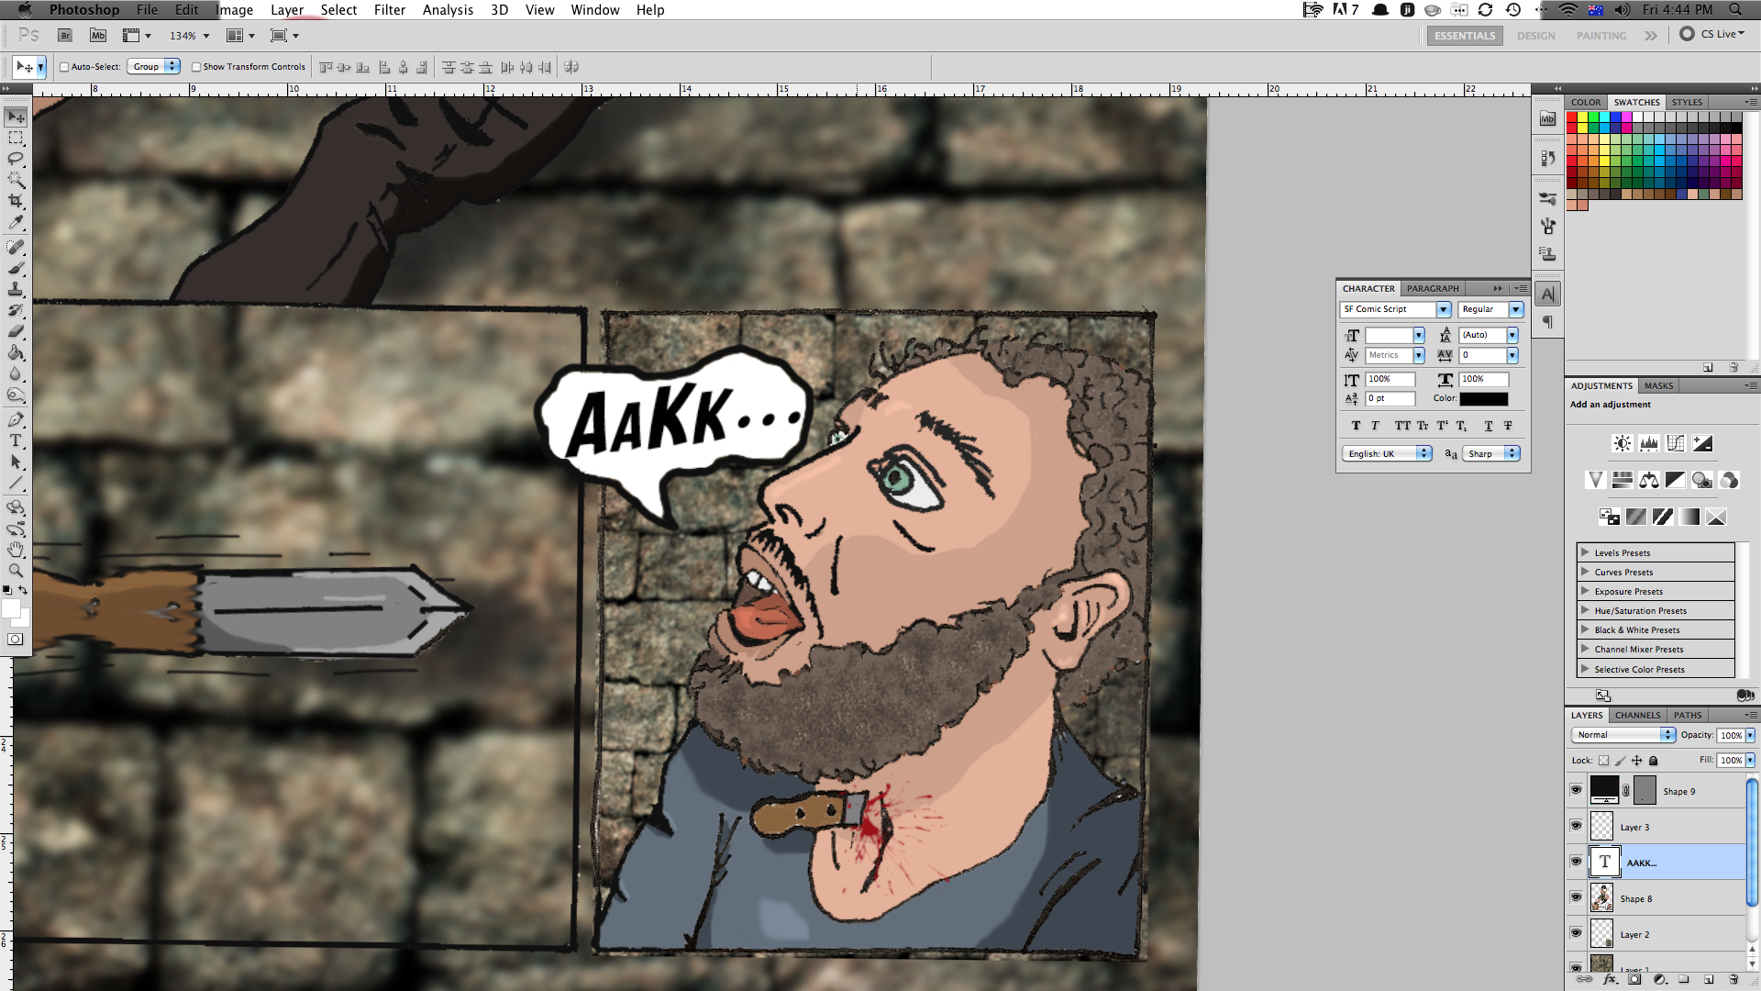The image size is (1761, 991).
Task: Add Brightness/Contrast adjustment icon
Action: coord(1623,443)
